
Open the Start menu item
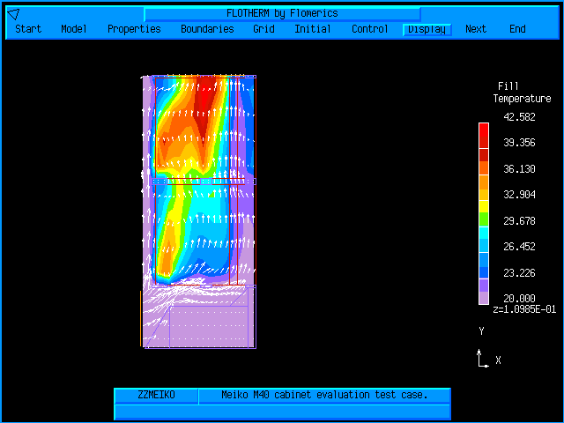(x=28, y=29)
